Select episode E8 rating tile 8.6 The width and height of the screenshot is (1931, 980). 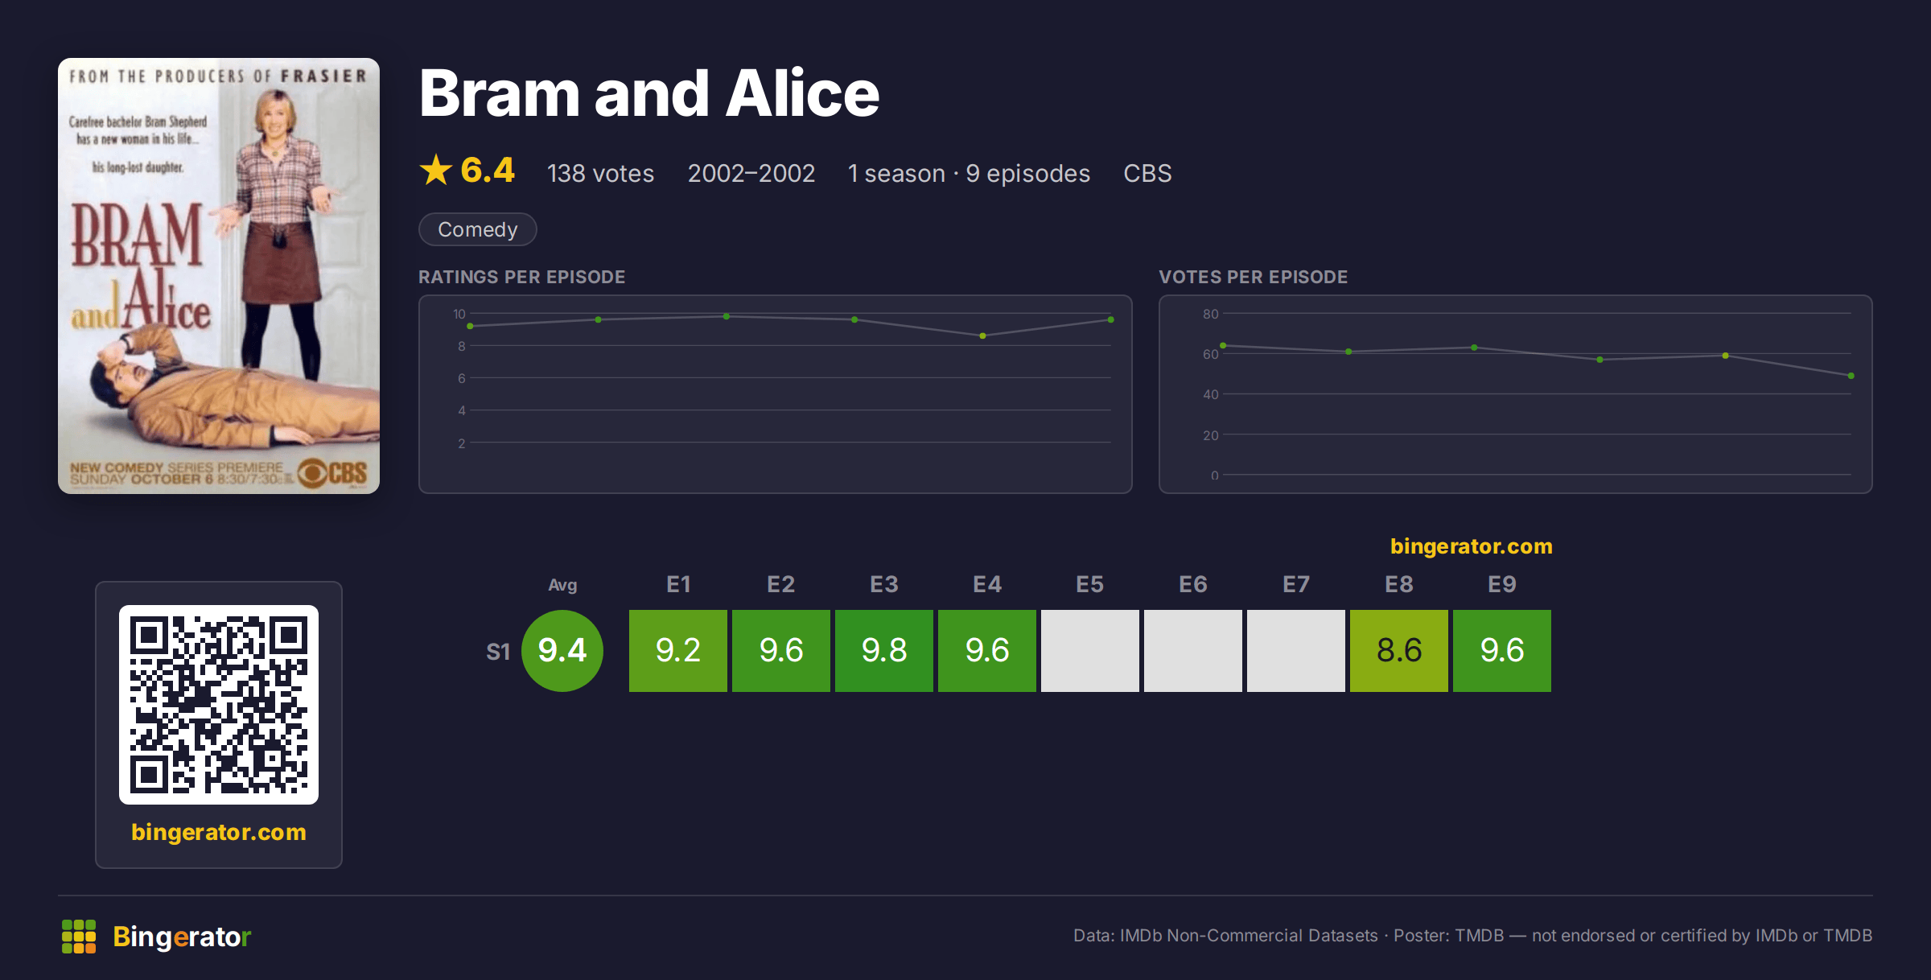[1399, 650]
